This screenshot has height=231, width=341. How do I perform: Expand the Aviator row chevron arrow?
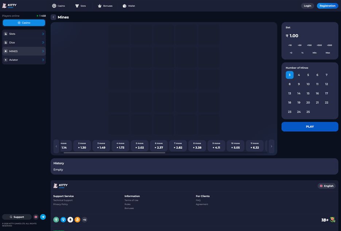tap(43, 60)
